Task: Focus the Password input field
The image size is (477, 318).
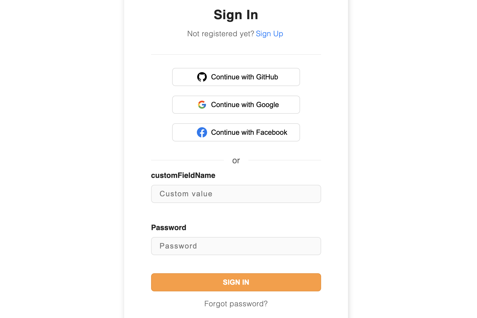Action: click(x=236, y=246)
